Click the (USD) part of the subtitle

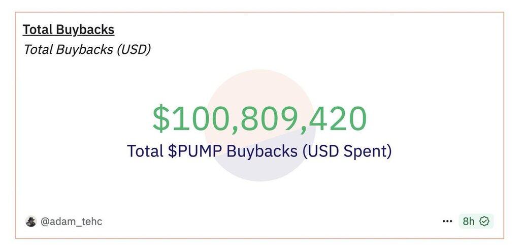click(x=134, y=49)
